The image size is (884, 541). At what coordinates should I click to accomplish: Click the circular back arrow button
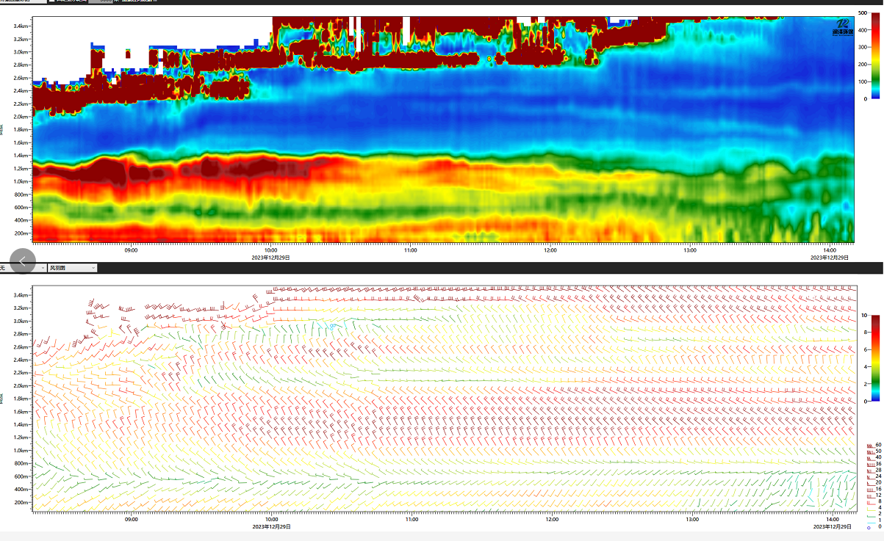pos(23,260)
